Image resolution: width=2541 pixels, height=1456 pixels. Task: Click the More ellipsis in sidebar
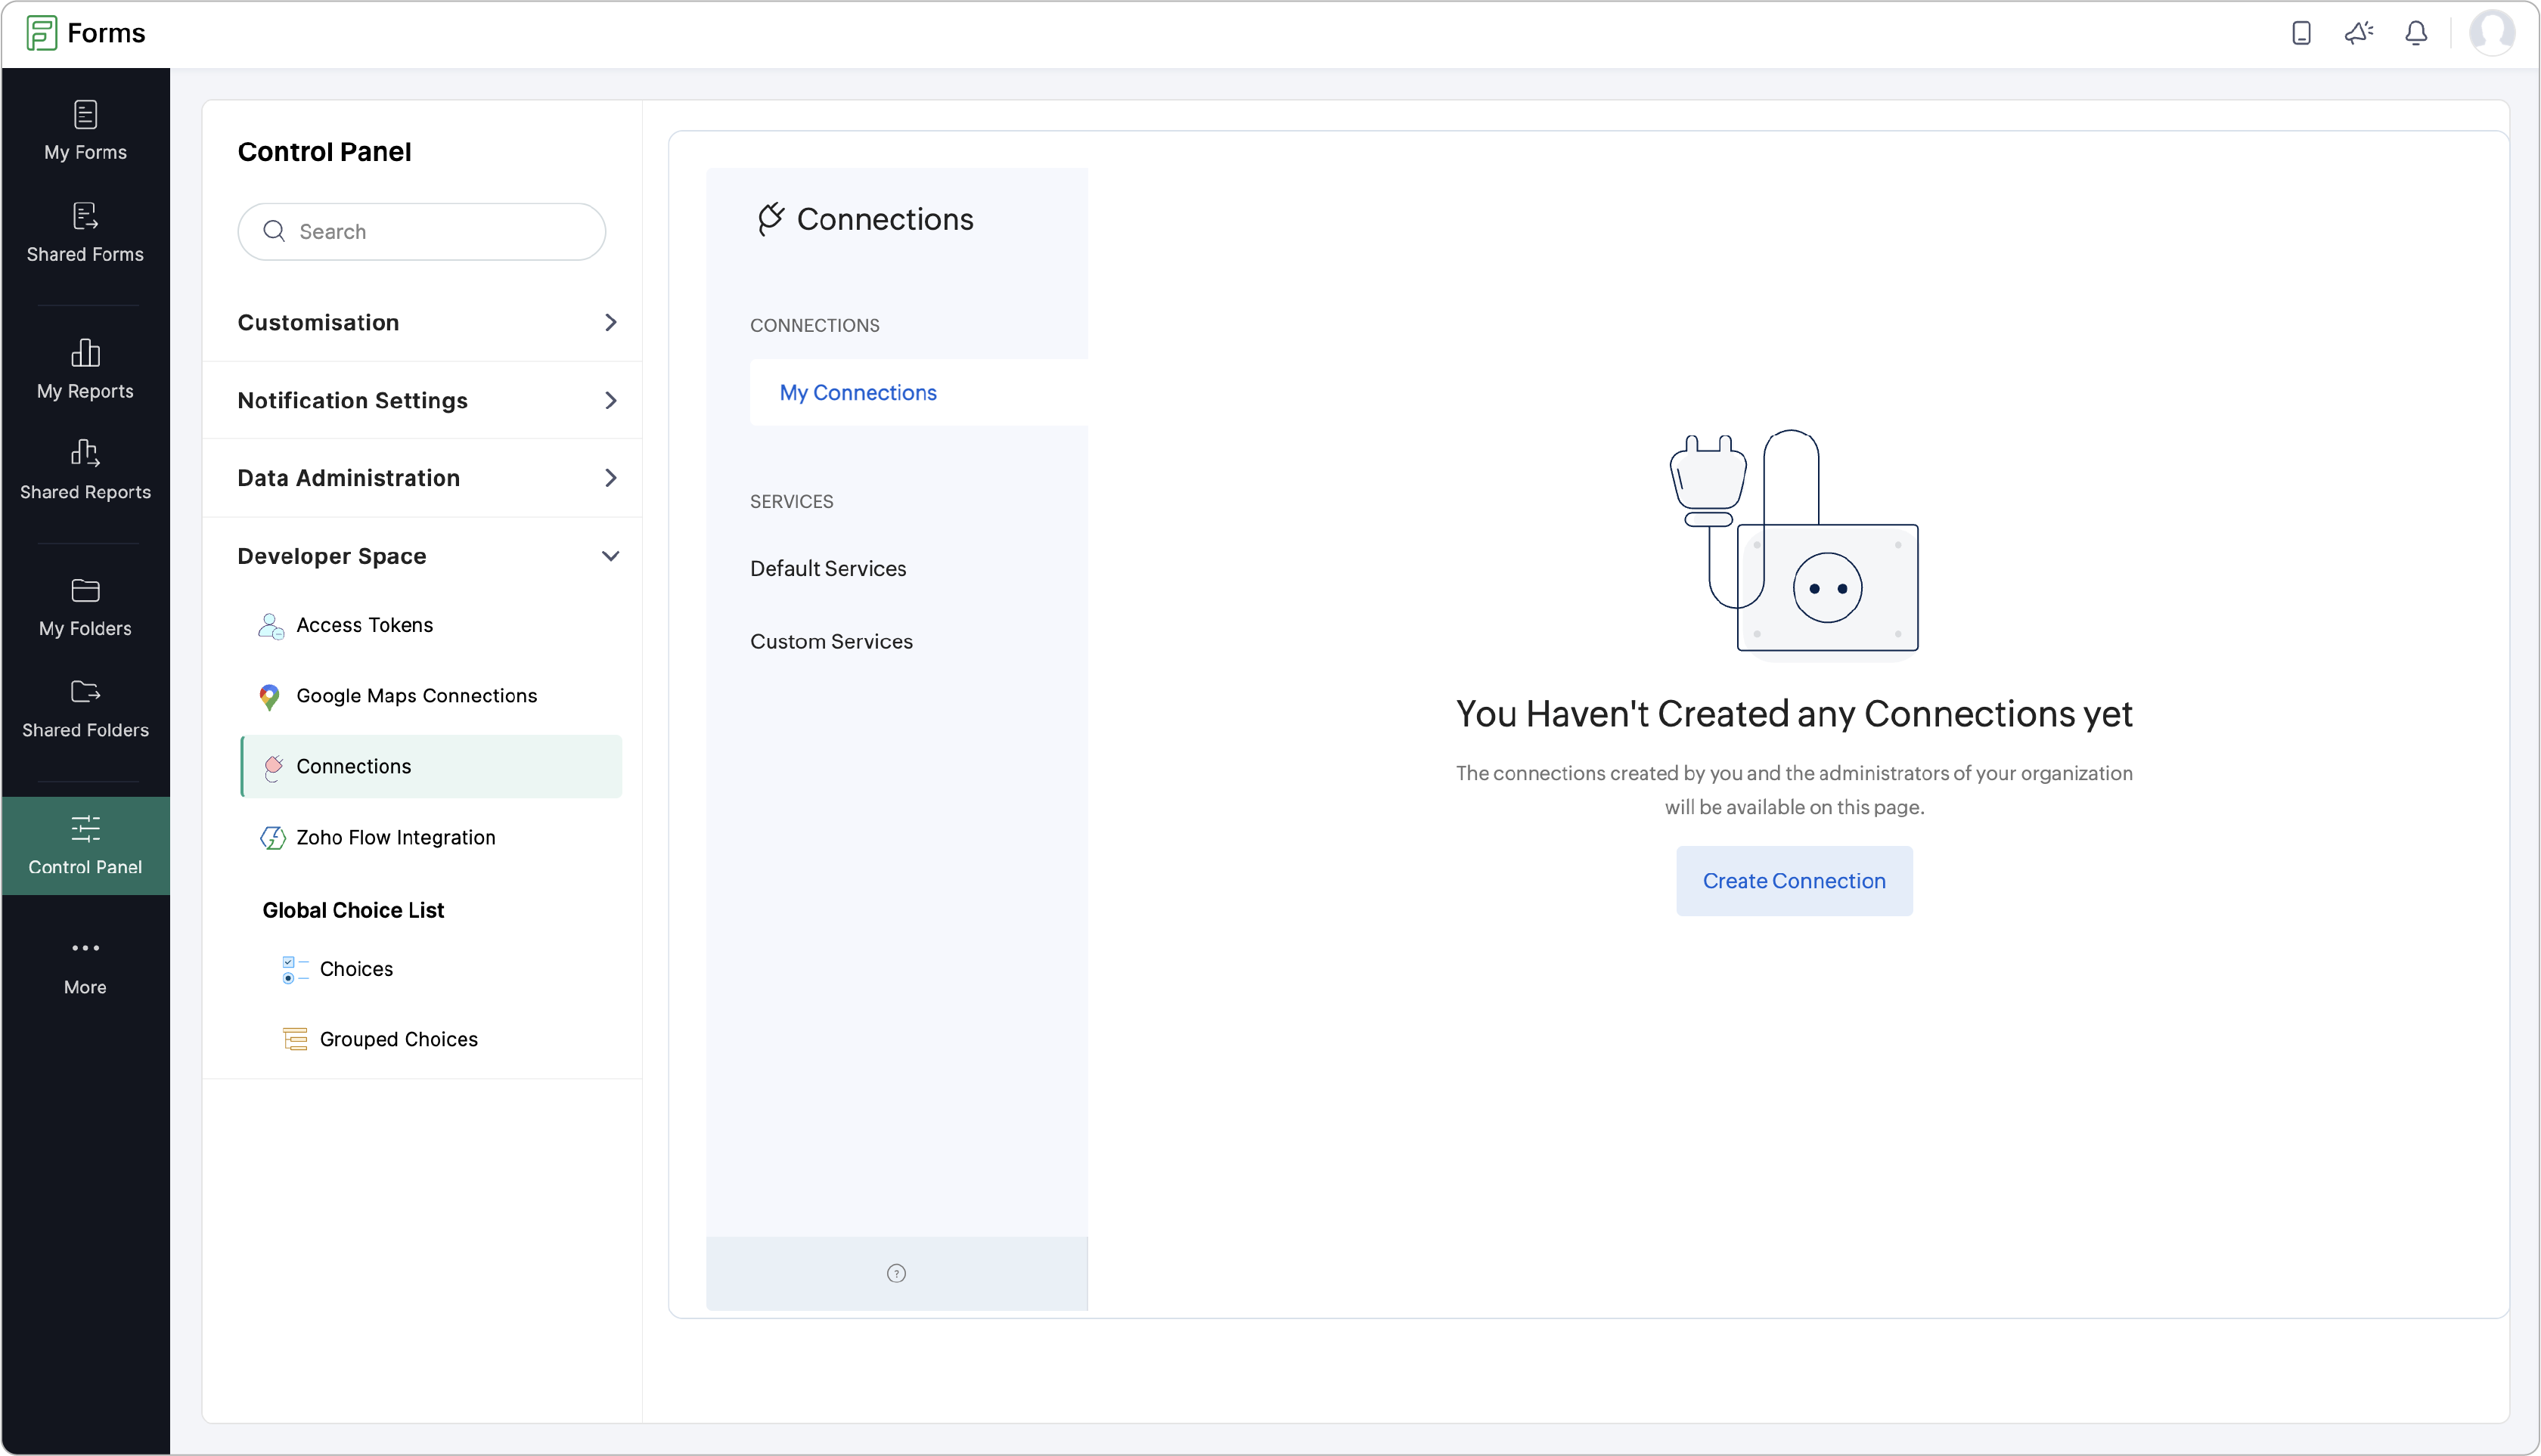[85, 965]
